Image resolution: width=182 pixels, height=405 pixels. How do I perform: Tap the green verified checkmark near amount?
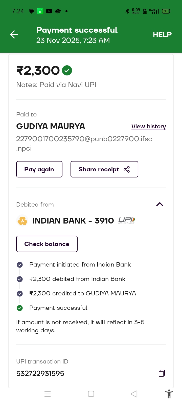point(67,70)
